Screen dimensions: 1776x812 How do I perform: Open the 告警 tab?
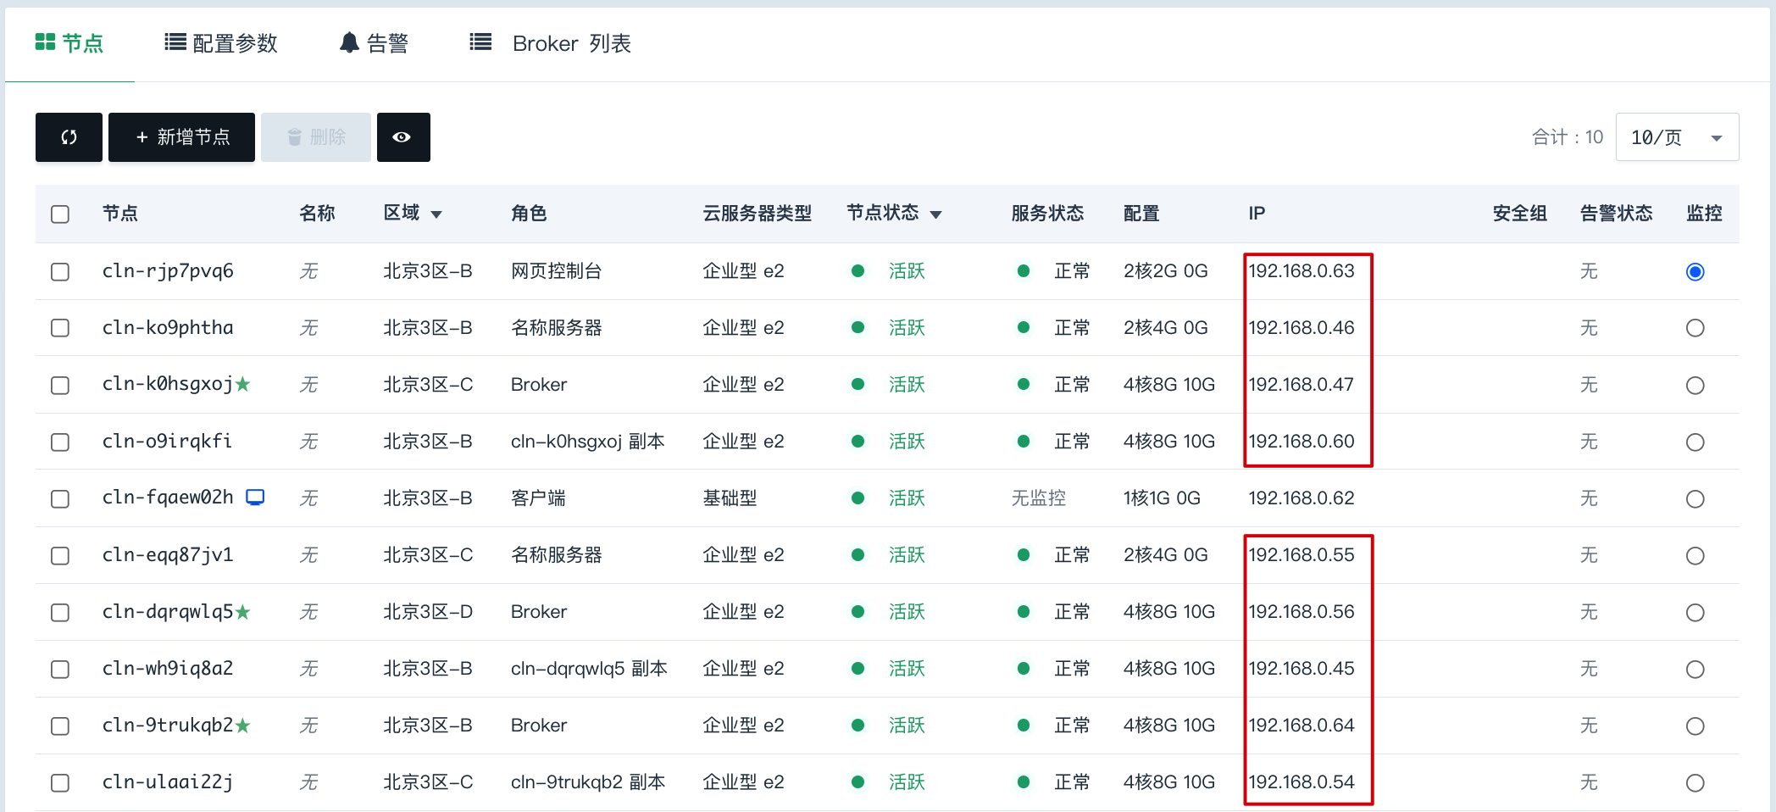click(x=374, y=43)
